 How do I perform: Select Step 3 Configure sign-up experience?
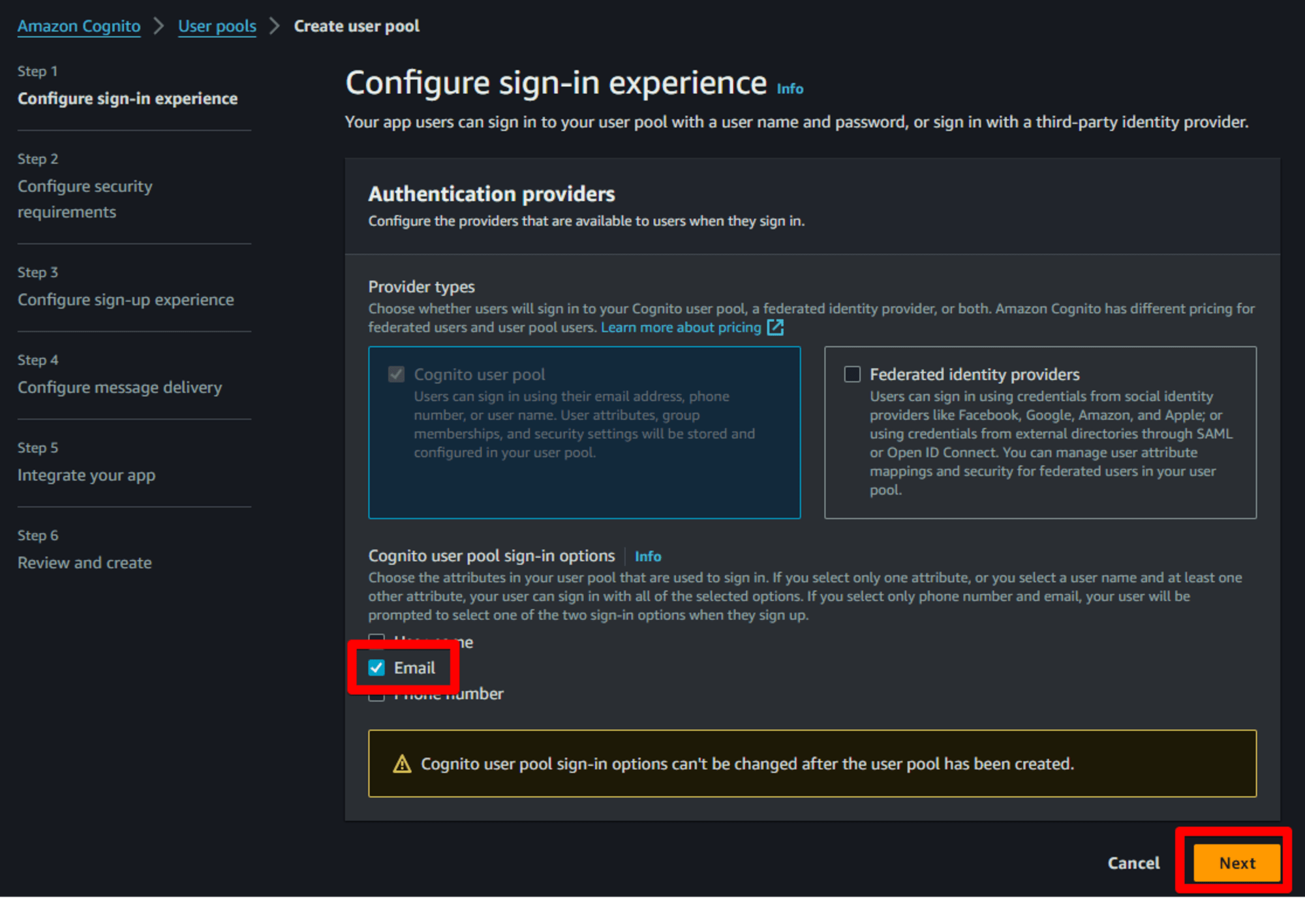tap(125, 300)
